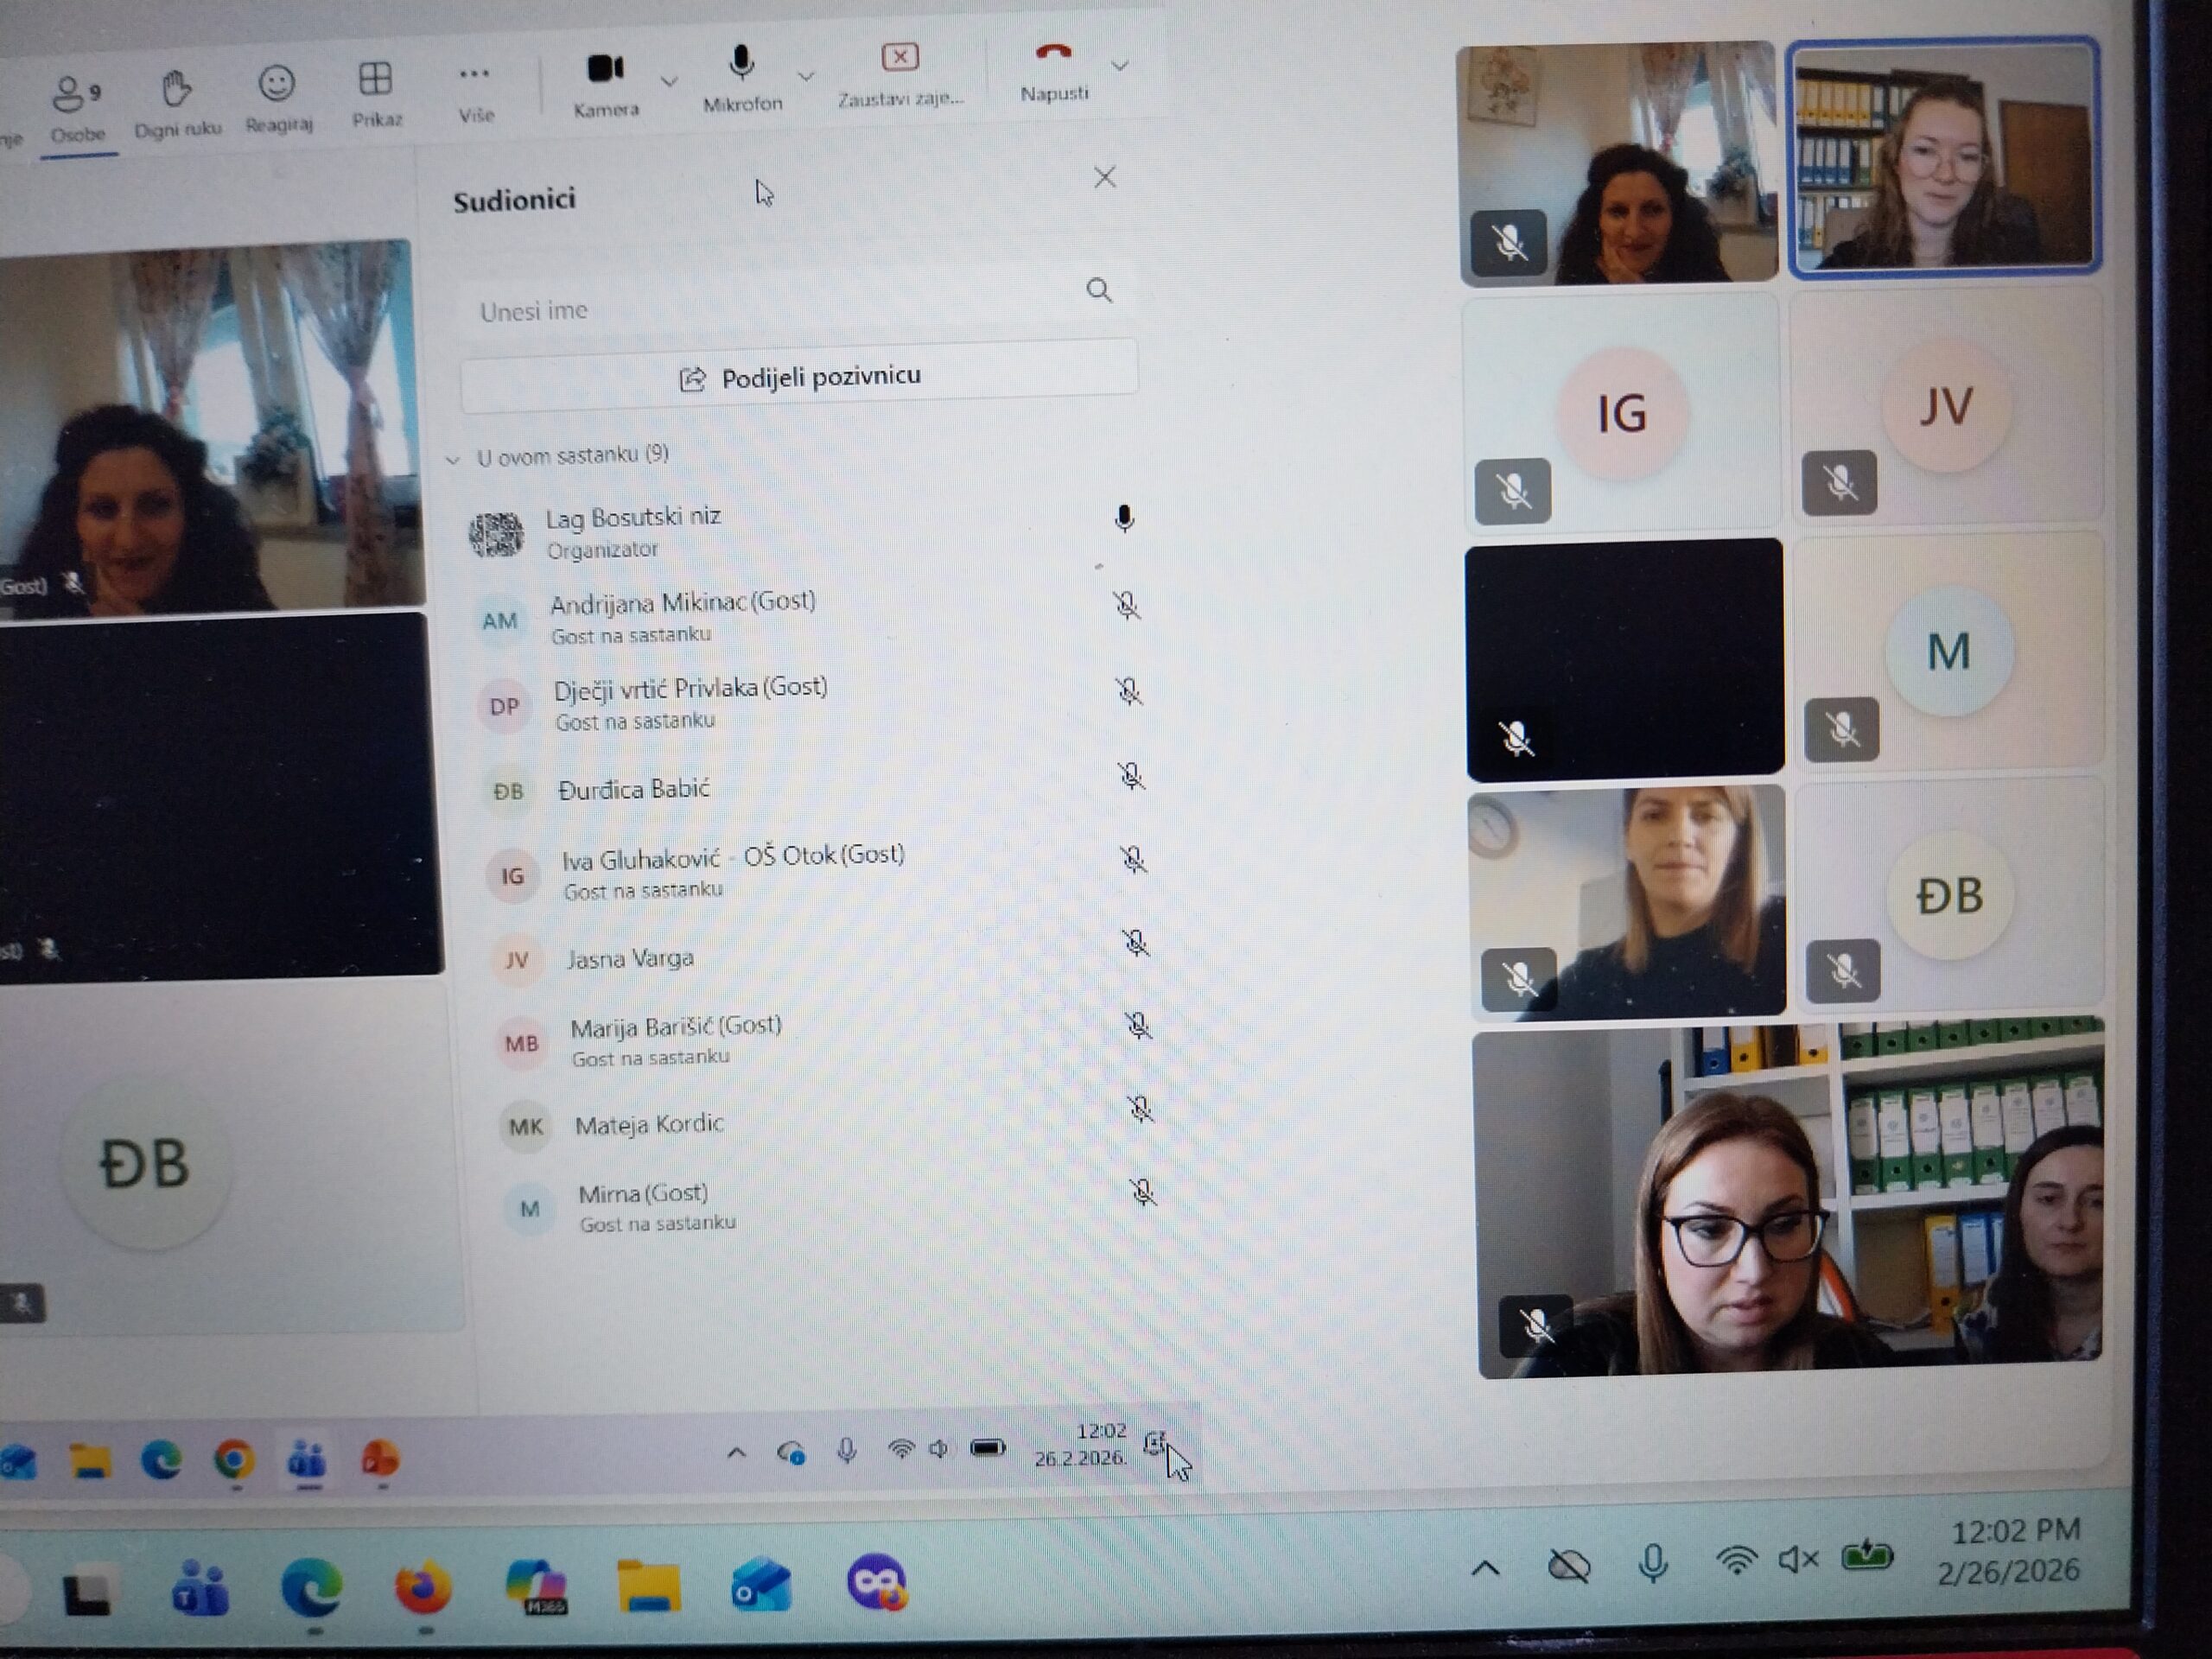Open Microsoft Teams from the Windows taskbar
2212x1659 pixels.
(x=200, y=1589)
